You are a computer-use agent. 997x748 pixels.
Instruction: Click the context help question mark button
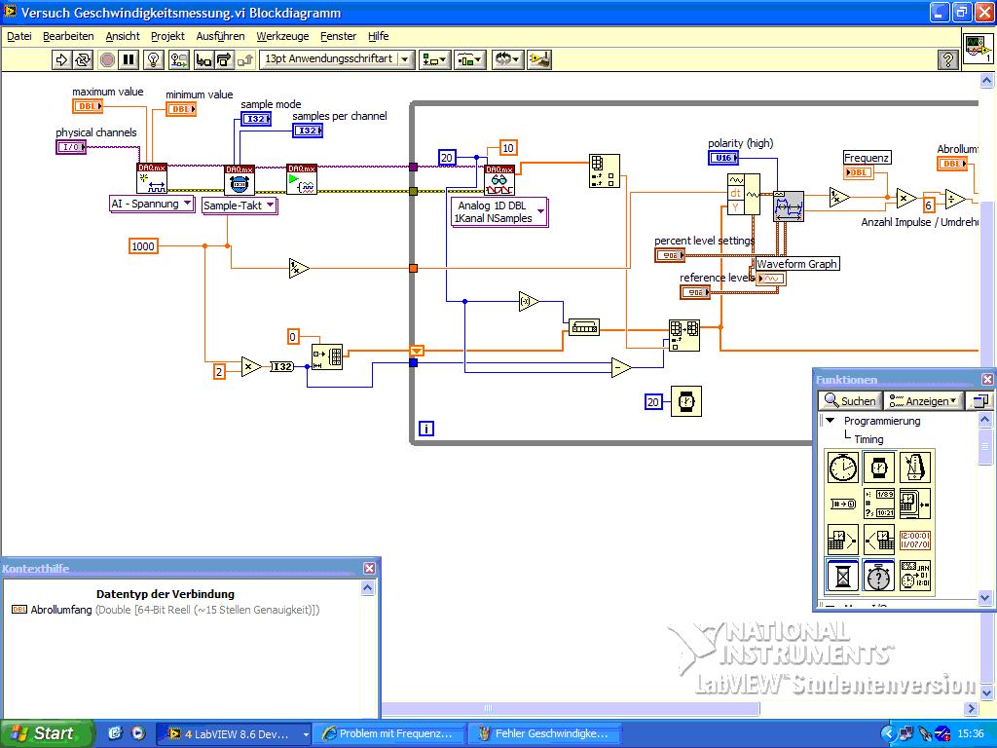pos(948,59)
